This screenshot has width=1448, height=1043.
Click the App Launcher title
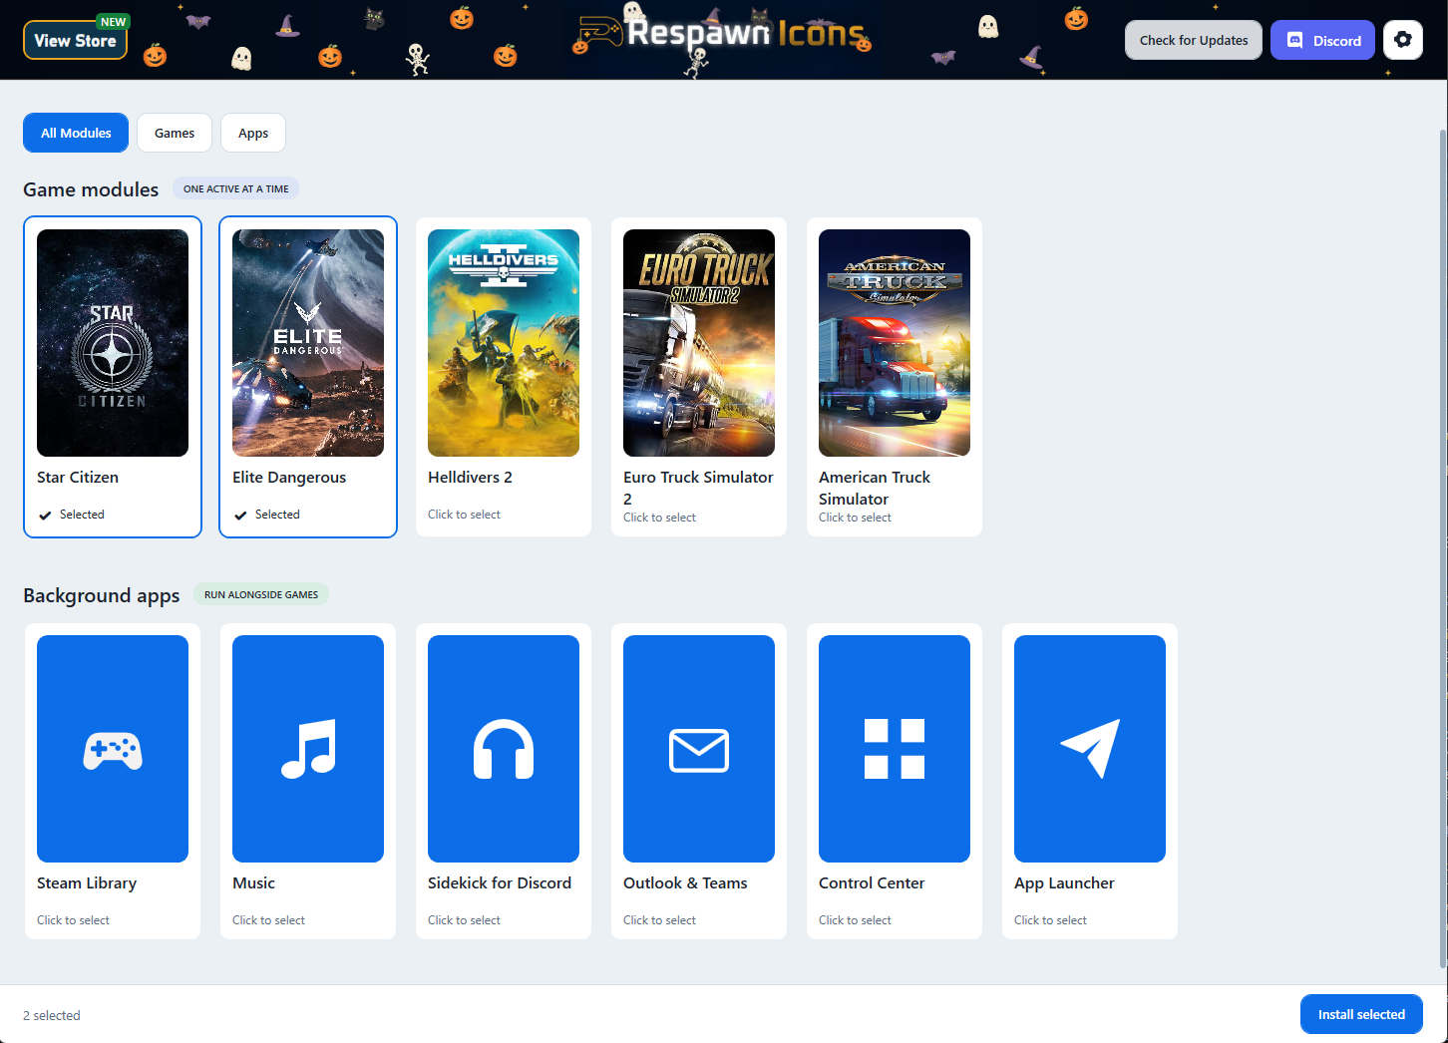click(1064, 883)
